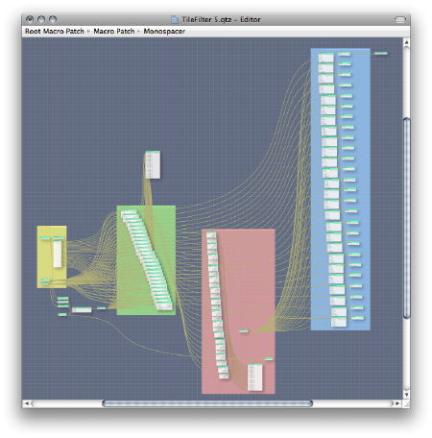Open the Macro Patch breadcrumb level
Image resolution: width=432 pixels, height=438 pixels.
(x=114, y=31)
